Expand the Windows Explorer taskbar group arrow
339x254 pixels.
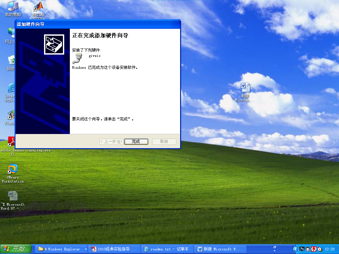tap(86, 249)
